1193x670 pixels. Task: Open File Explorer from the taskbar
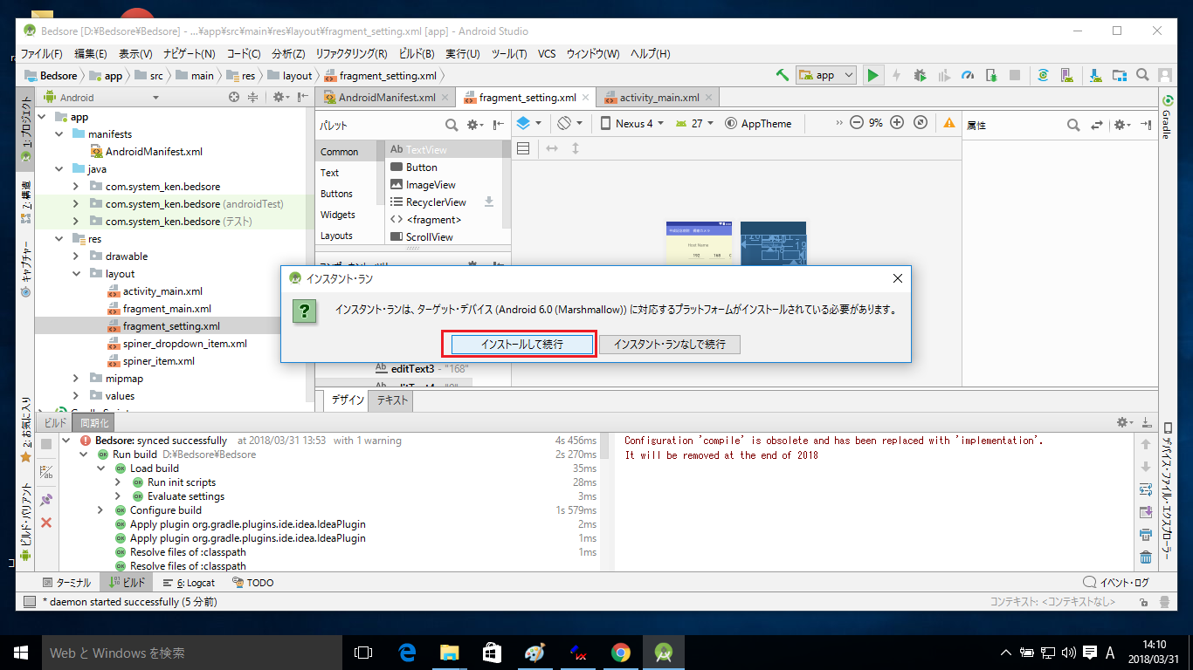(x=449, y=653)
